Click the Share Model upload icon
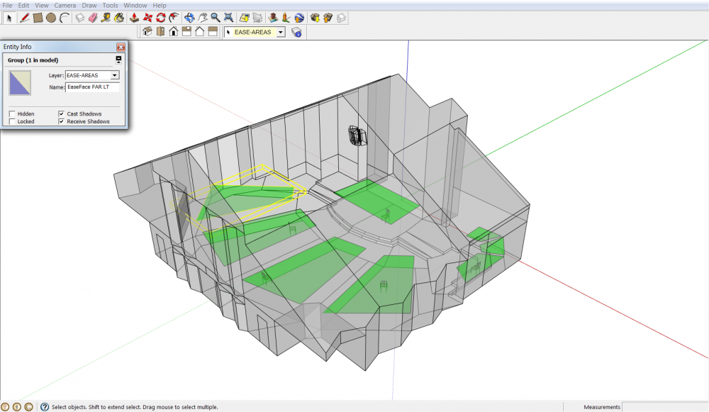The height and width of the screenshot is (412, 709). click(x=328, y=18)
